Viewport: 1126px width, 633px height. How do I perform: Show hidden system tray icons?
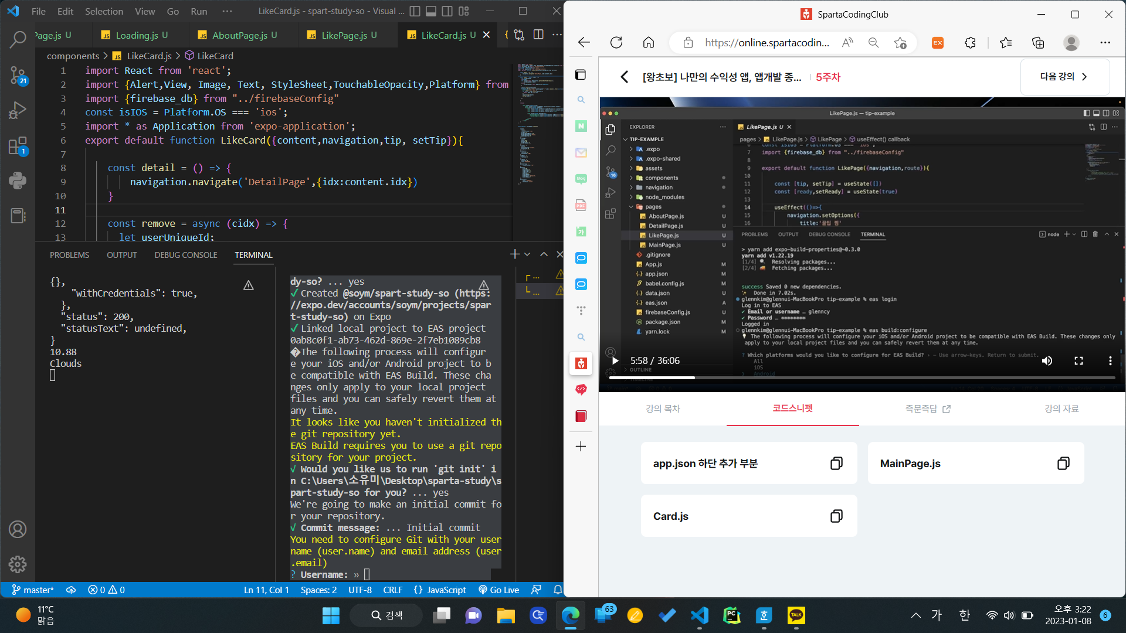915,615
